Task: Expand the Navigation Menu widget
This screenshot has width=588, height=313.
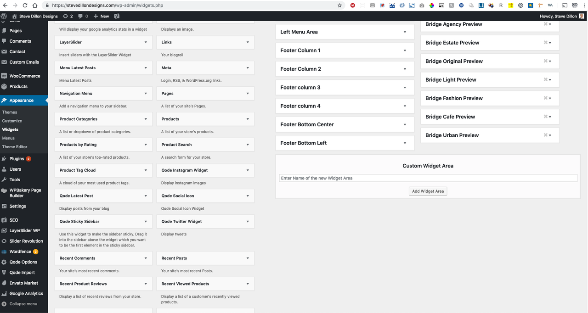Action: (x=146, y=93)
